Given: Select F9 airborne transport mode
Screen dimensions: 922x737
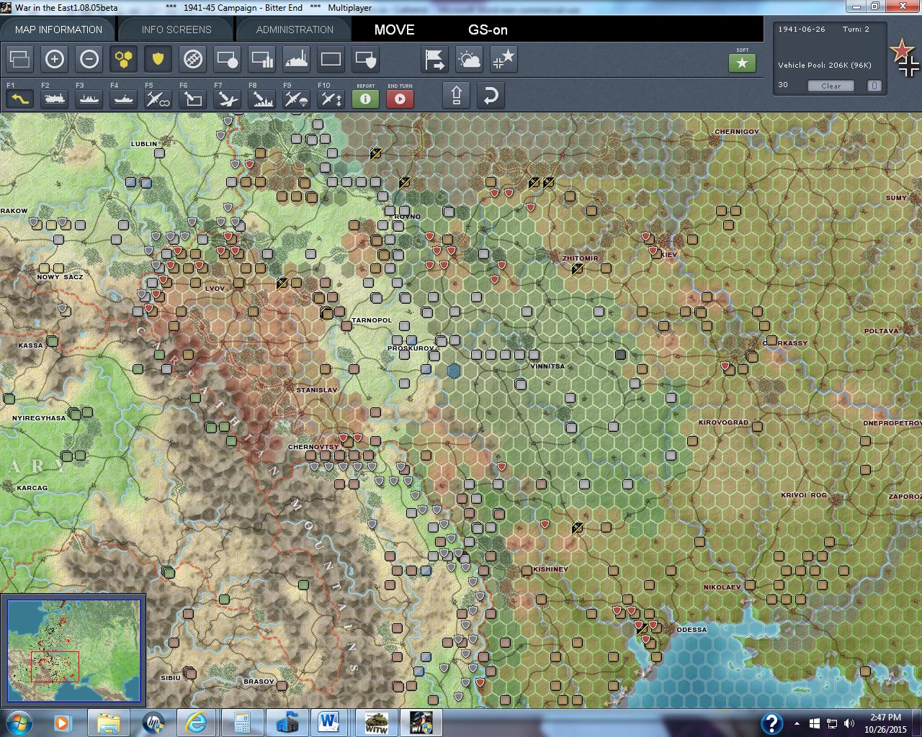Looking at the screenshot, I should 296,99.
